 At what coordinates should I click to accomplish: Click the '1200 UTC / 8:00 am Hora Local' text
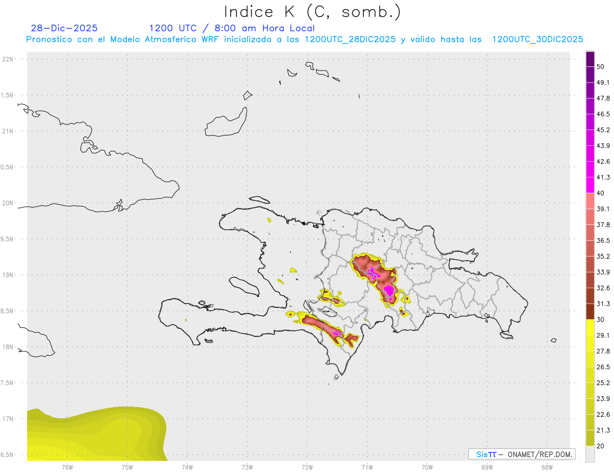click(232, 28)
